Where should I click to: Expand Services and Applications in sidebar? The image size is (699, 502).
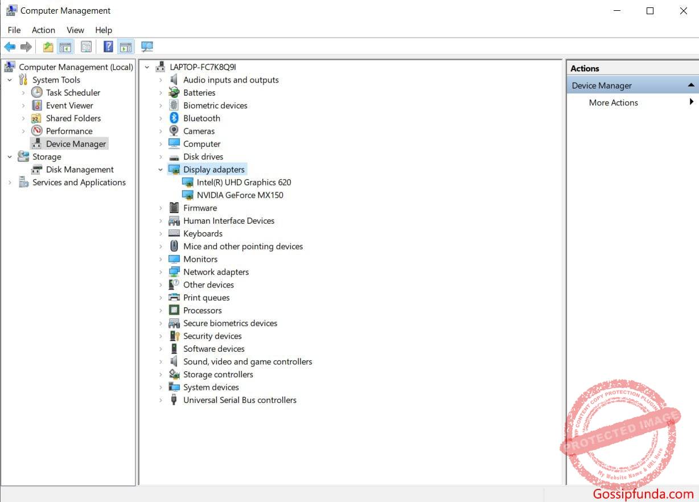click(9, 182)
